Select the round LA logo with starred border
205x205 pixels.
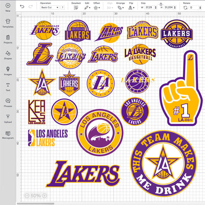click(x=101, y=83)
